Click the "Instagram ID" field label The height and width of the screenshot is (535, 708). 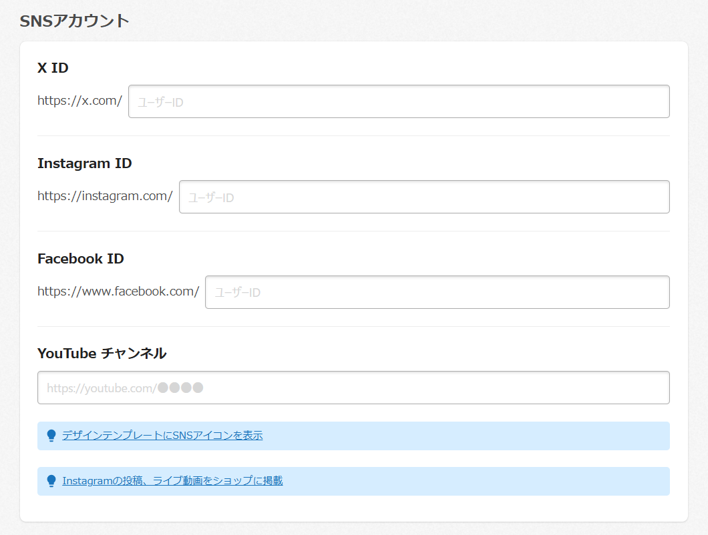(x=85, y=163)
